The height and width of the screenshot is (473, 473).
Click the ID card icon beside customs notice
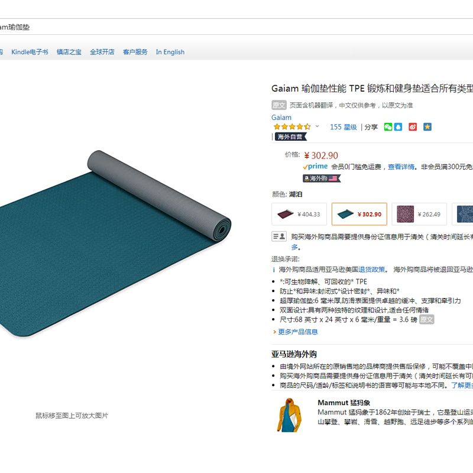coord(279,237)
